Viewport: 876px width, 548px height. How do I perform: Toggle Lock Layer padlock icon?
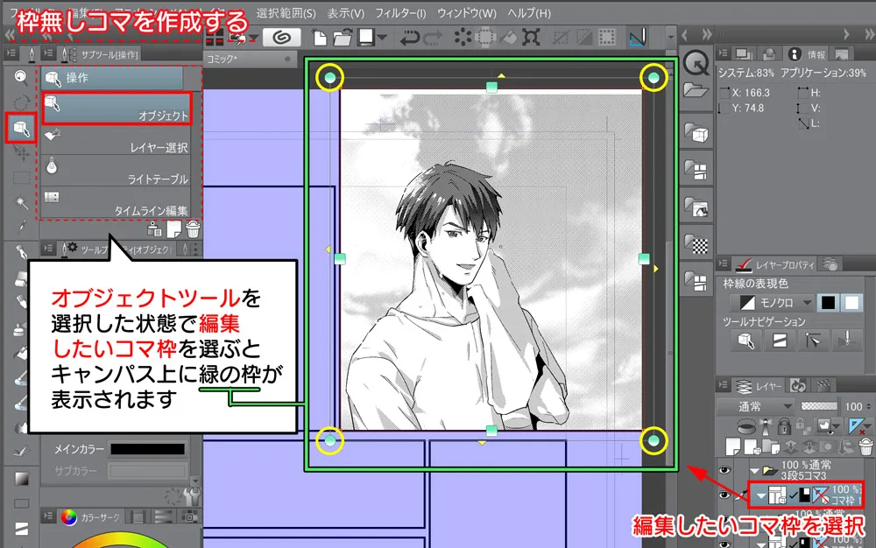pos(784,427)
